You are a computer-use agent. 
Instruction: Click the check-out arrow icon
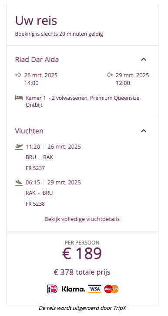click(x=110, y=75)
